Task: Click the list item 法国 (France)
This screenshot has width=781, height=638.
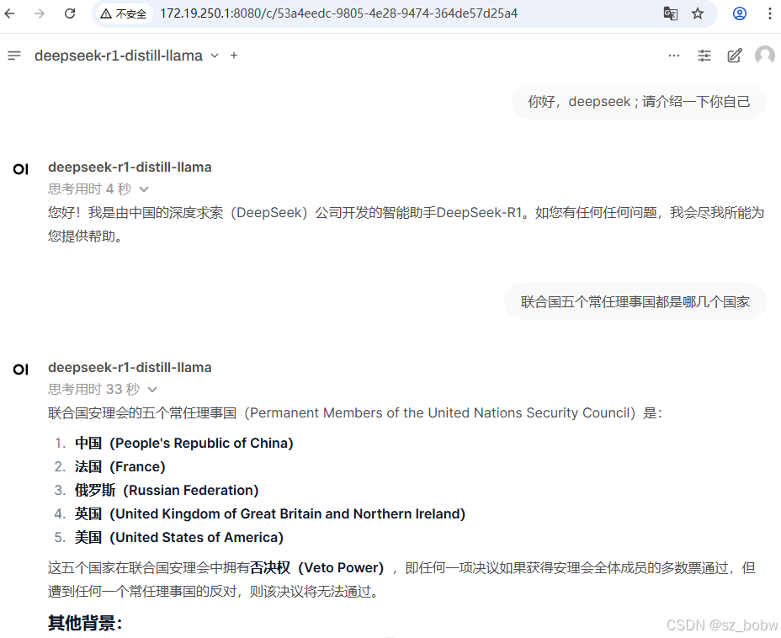Action: pos(120,466)
